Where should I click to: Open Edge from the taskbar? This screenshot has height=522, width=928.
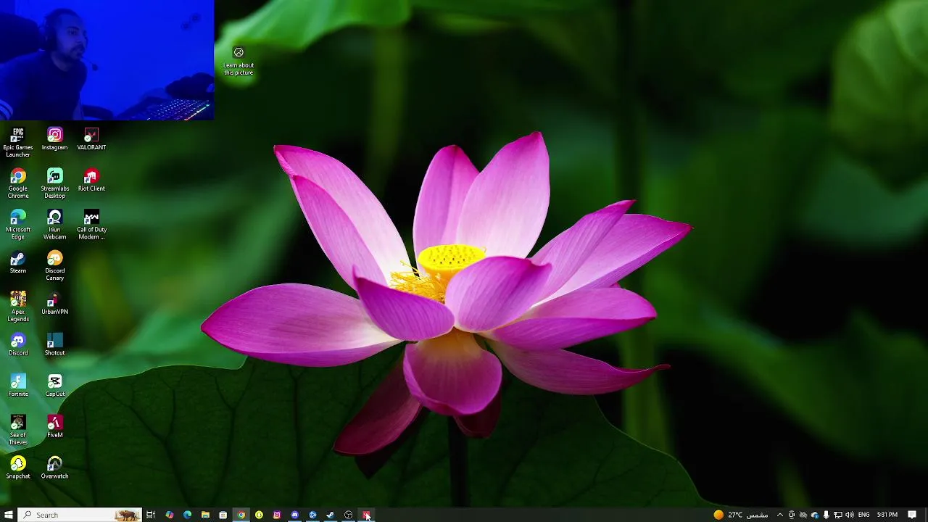(187, 515)
